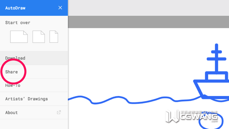Click the AutoDraw title in header
The height and width of the screenshot is (129, 229).
pos(15,8)
